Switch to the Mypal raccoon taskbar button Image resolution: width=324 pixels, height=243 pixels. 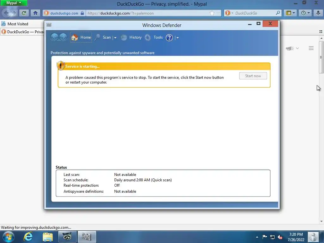click(x=67, y=237)
